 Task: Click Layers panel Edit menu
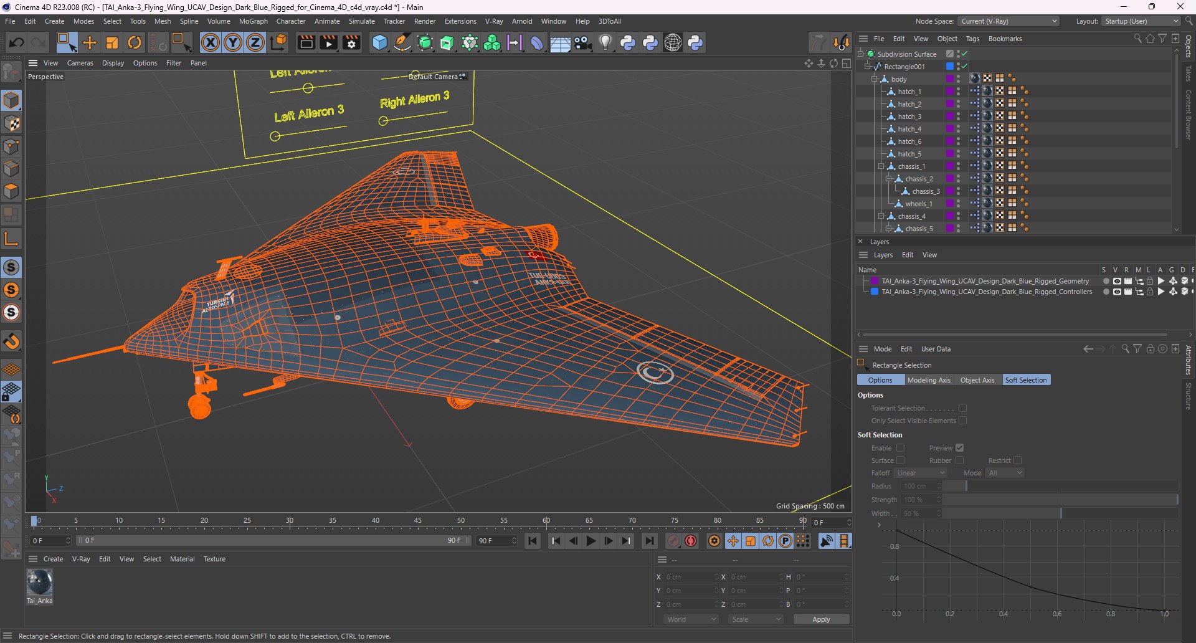point(908,255)
